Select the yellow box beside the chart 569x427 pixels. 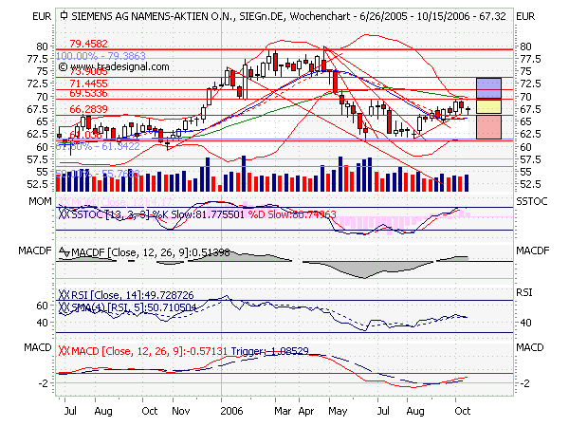(x=488, y=106)
